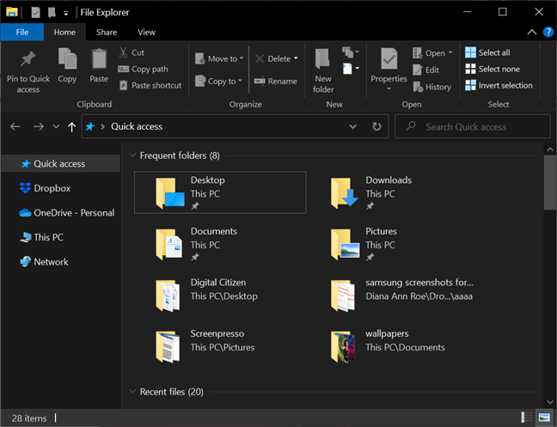The width and height of the screenshot is (557, 427).
Task: Click the Refresh button in address bar
Action: coord(376,126)
